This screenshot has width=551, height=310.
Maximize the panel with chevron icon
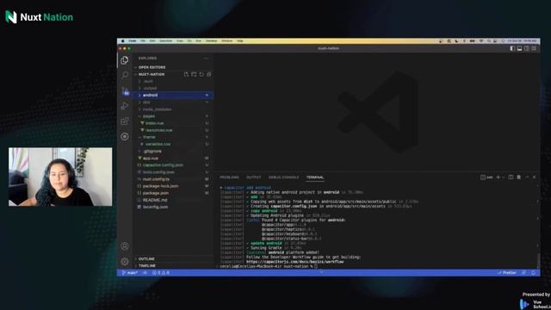pos(527,177)
